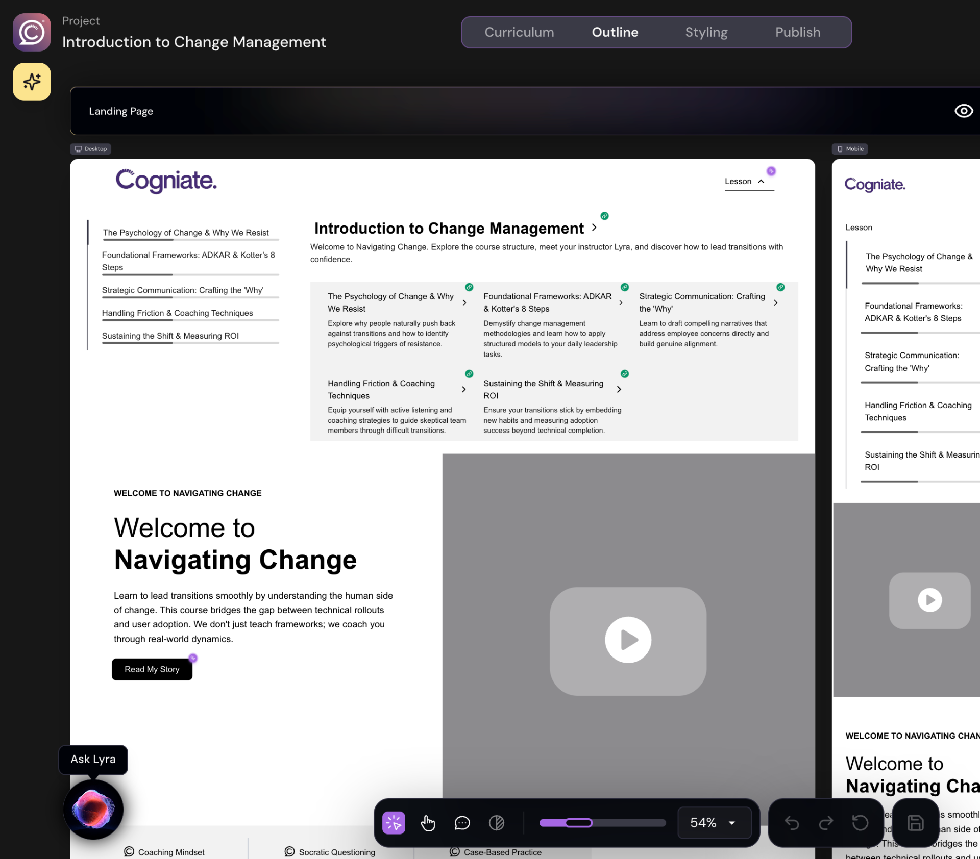Select the pointer click tool in bottom toolbar
980x859 pixels.
coord(394,823)
